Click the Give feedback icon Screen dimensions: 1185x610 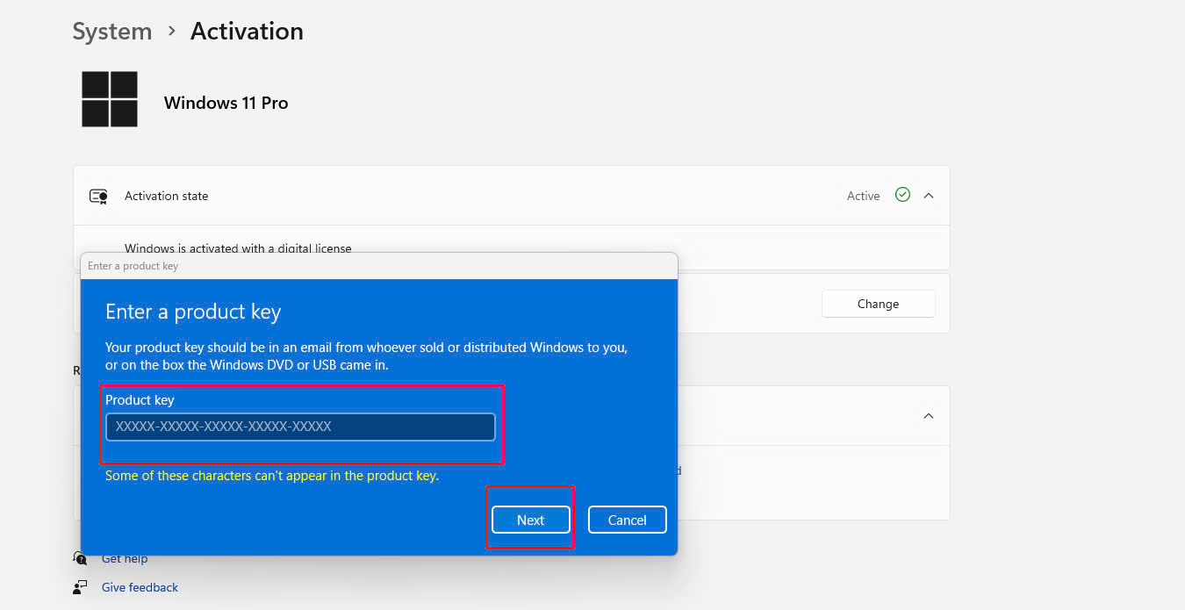(x=81, y=587)
